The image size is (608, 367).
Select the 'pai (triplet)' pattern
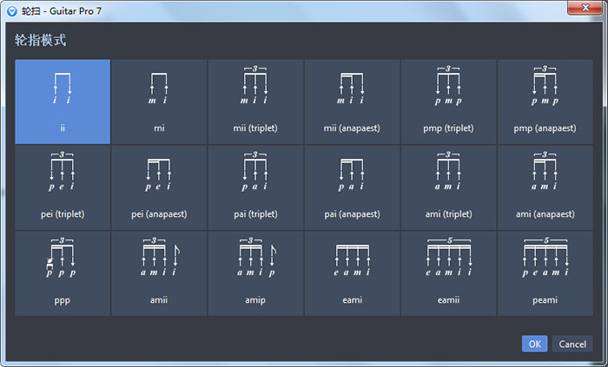click(x=255, y=187)
